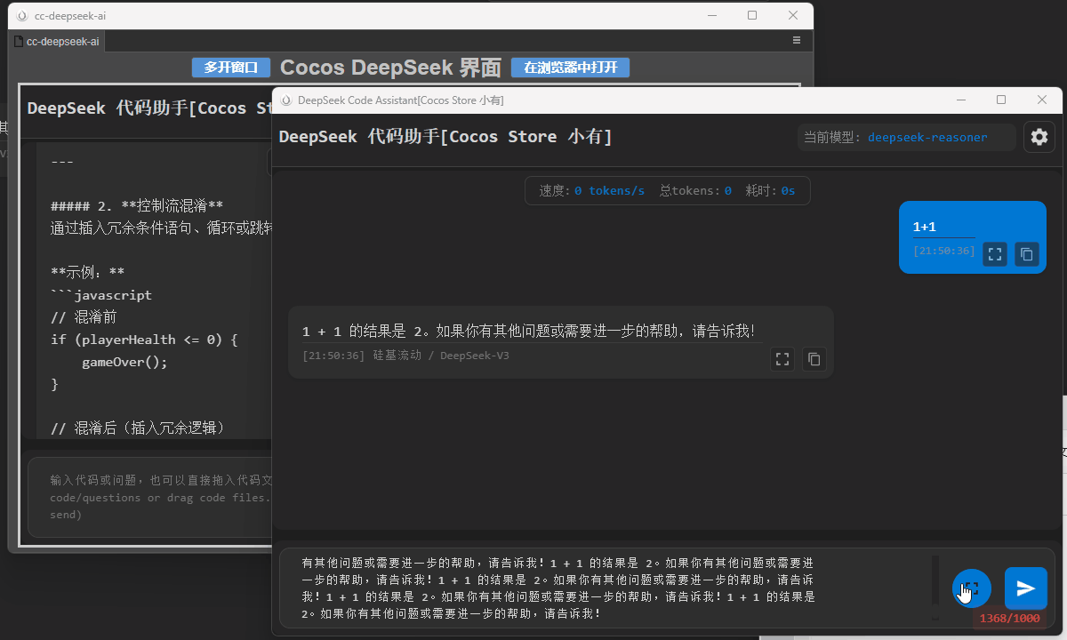Image resolution: width=1067 pixels, height=640 pixels.
Task: Click the "```javascript" line in back window
Action: coord(101,295)
